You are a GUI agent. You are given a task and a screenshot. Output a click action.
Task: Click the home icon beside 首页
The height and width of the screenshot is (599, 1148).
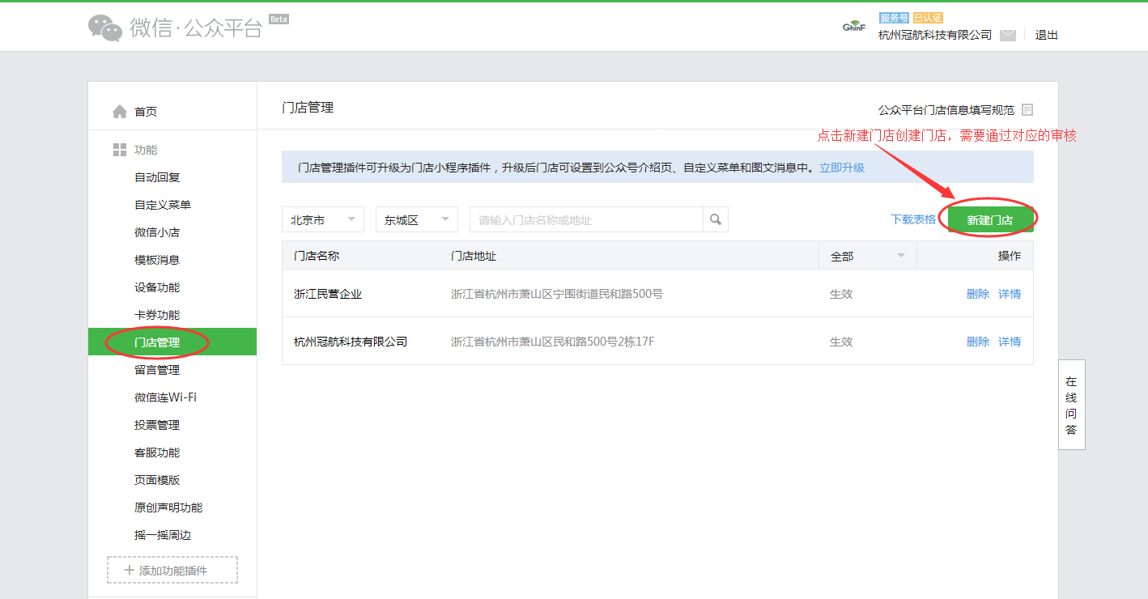pos(120,112)
